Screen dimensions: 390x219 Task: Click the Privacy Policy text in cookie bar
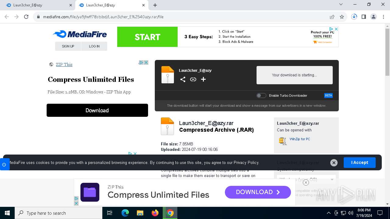tap(246, 163)
